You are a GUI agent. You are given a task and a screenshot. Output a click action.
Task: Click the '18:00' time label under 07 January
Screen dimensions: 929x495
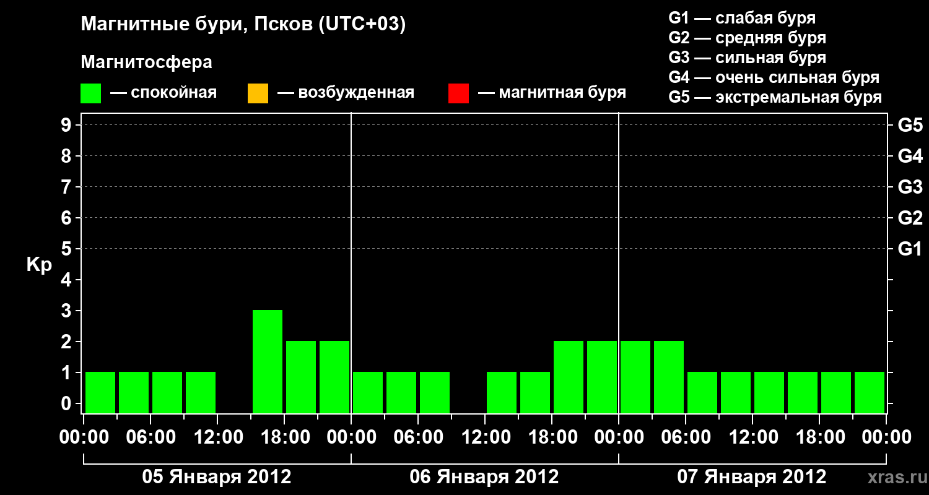click(819, 437)
